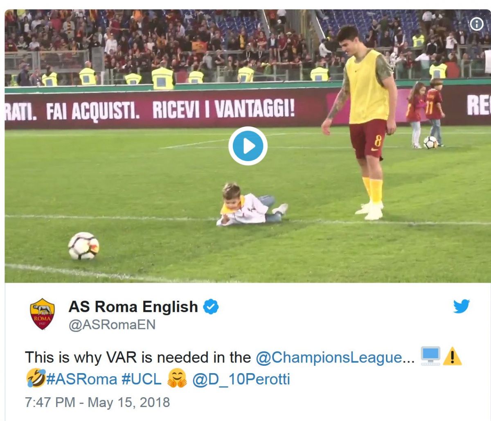Click the computer monitor emoji
This screenshot has width=491, height=421.
pyautogui.click(x=430, y=356)
